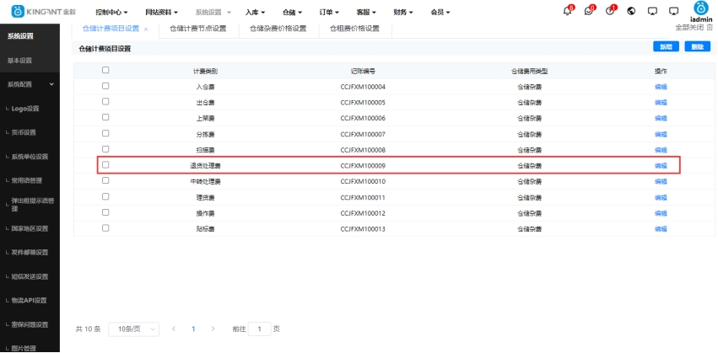This screenshot has width=718, height=353.
Task: Open the 网站资料 dropdown menu
Action: 161,13
